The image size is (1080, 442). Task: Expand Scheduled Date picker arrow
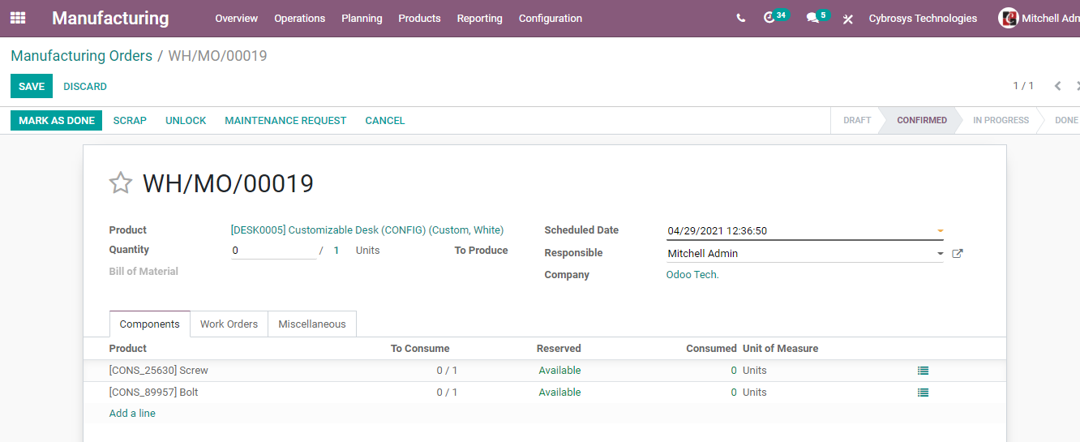point(941,231)
